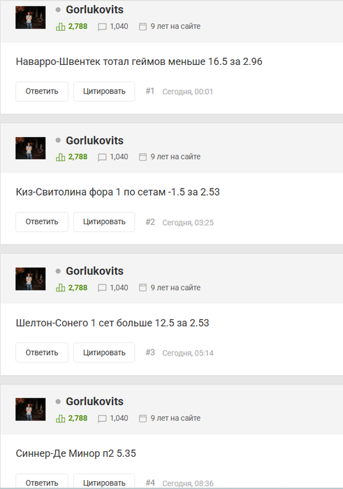Reply to the Наварро-Швентек post
The height and width of the screenshot is (489, 343).
[42, 92]
